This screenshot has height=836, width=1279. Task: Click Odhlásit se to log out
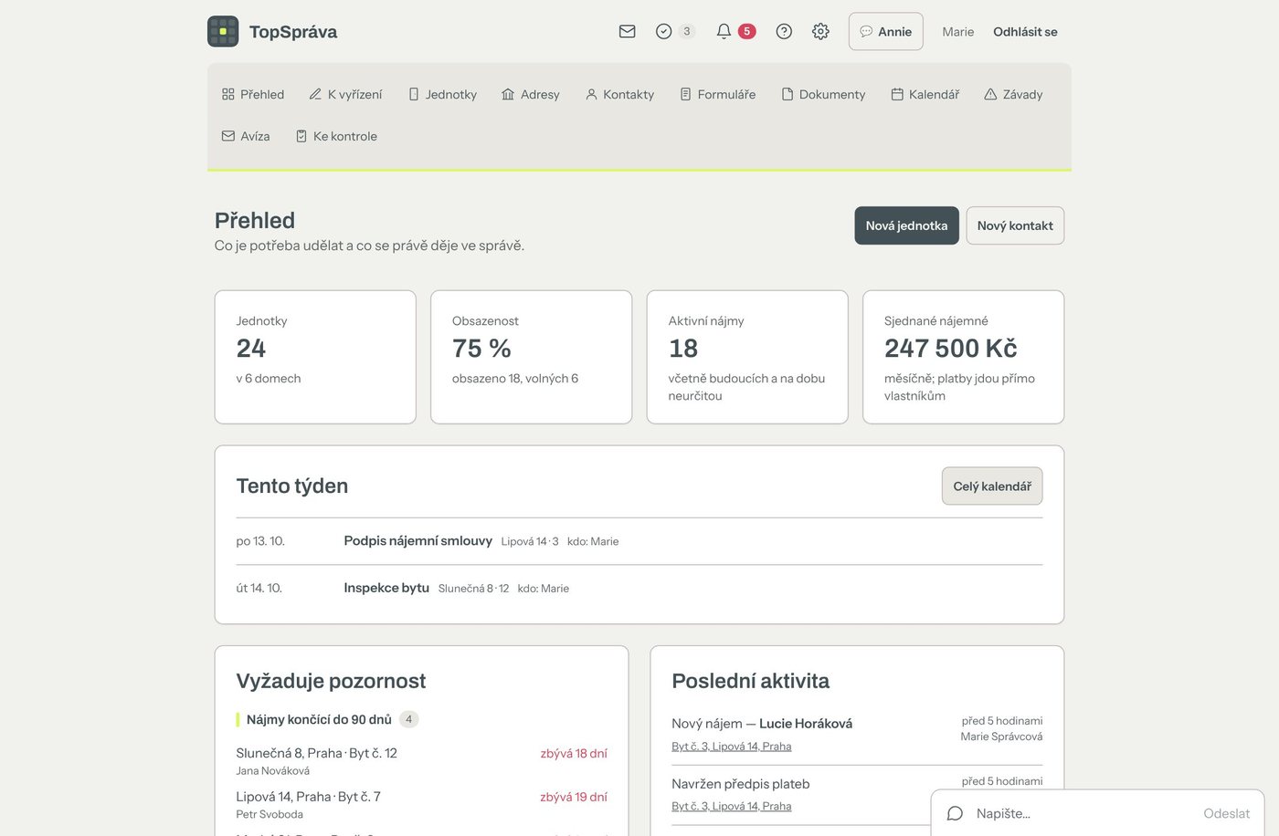[1025, 32]
